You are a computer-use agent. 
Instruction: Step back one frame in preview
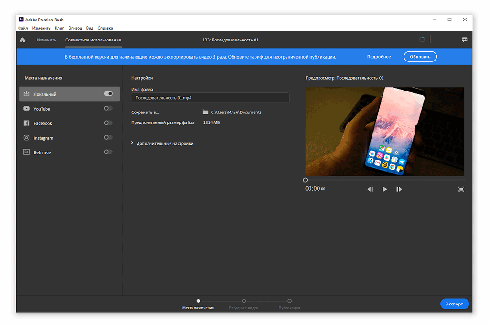(370, 189)
